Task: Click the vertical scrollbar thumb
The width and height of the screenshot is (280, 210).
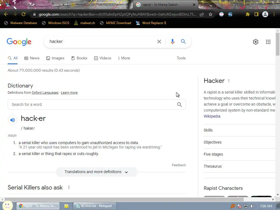Action: tap(278, 44)
